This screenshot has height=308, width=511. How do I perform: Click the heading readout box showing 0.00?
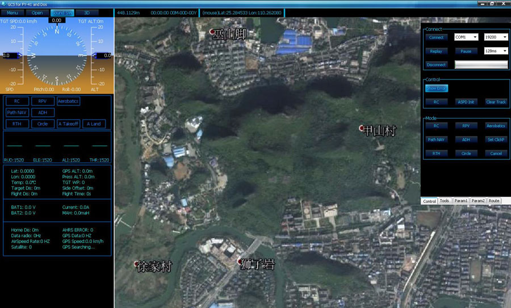57,20
